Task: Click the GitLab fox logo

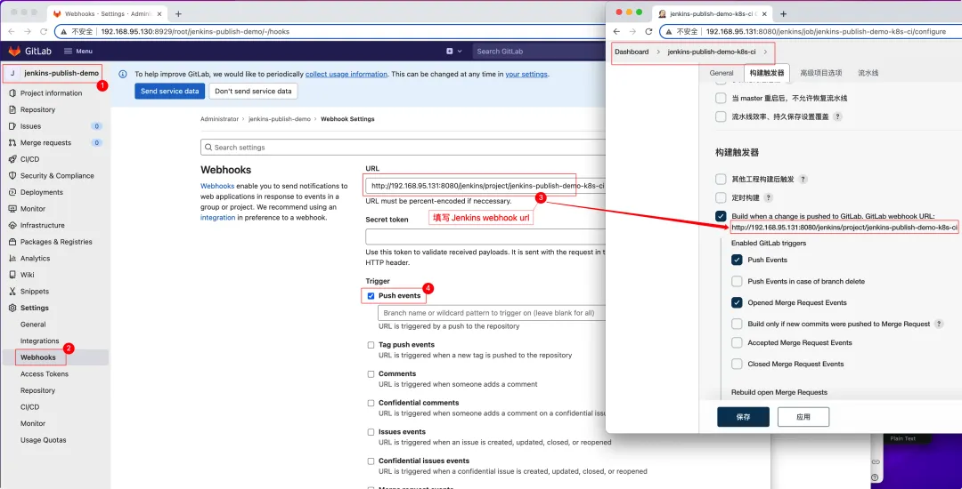Action: point(13,52)
